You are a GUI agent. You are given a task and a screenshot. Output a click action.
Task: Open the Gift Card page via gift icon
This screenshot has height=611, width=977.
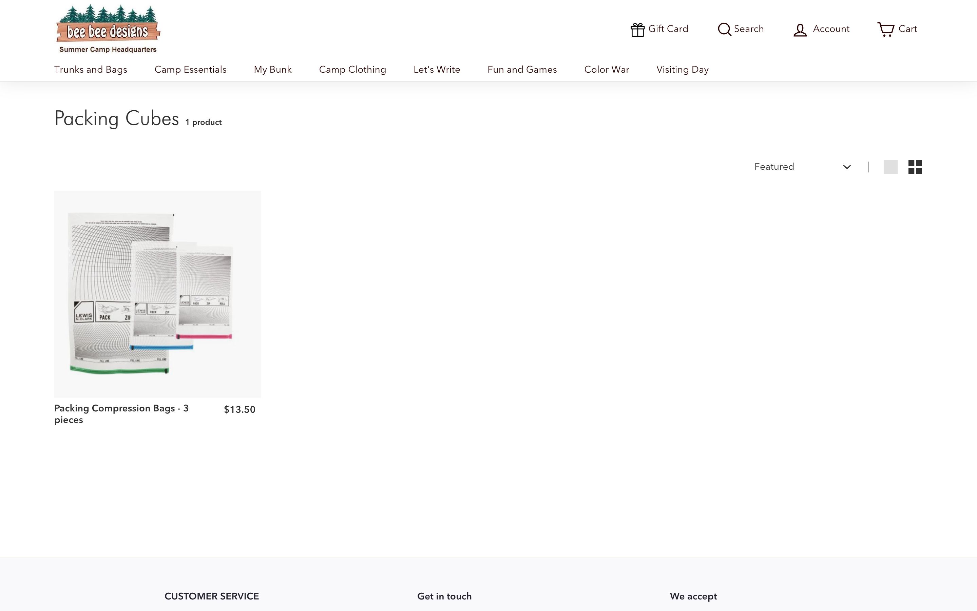tap(637, 29)
